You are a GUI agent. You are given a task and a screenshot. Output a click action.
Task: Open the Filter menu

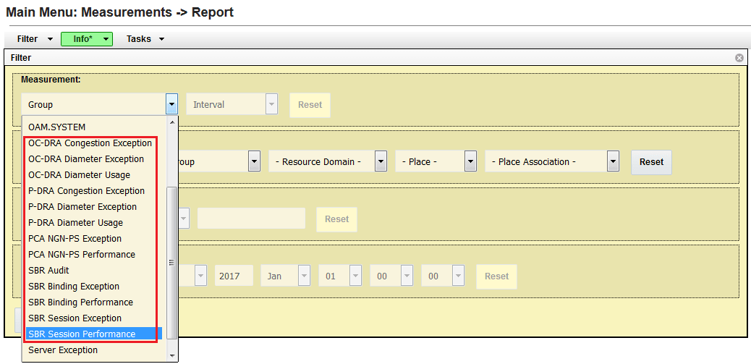click(x=34, y=39)
